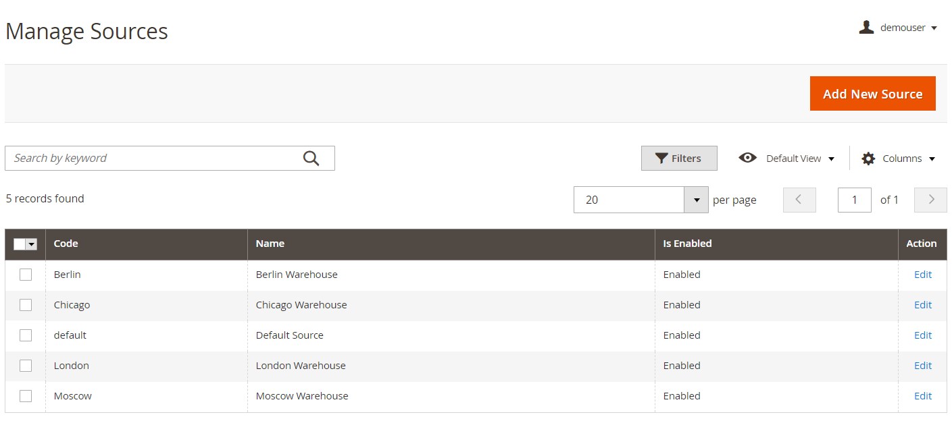The height and width of the screenshot is (421, 952).
Task: Click the 5 records found text
Action: click(x=45, y=198)
